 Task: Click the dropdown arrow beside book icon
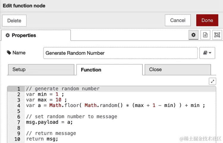tap(210, 53)
